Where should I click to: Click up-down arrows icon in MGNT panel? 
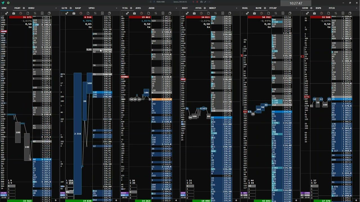(35, 13)
